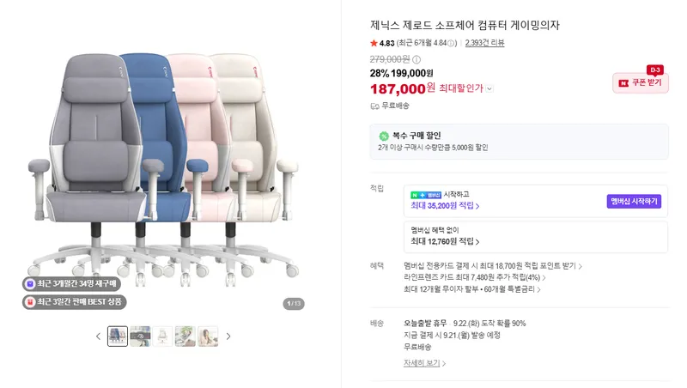
Task: Click the info icon beside 6-month rating 4.84
Action: click(451, 44)
